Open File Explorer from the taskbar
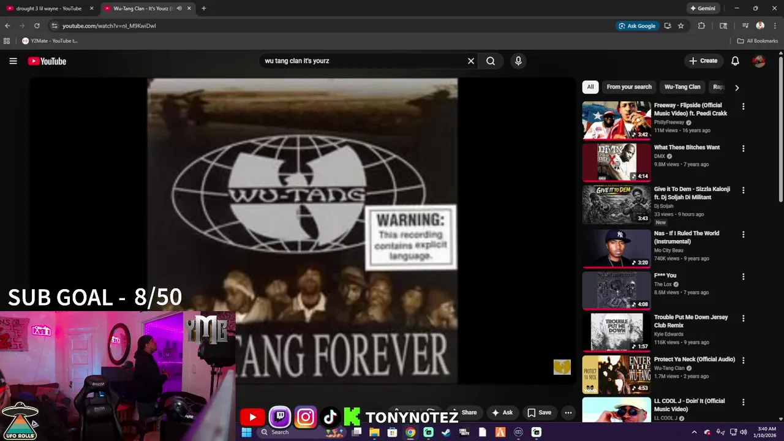The height and width of the screenshot is (441, 784). pos(374,432)
